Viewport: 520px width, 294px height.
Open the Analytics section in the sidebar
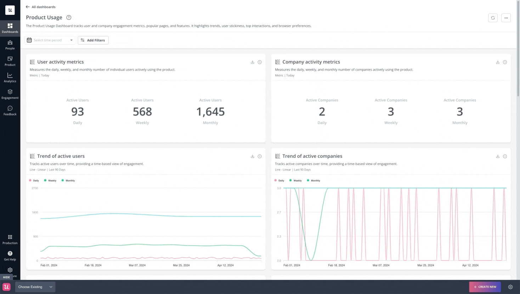(x=10, y=77)
